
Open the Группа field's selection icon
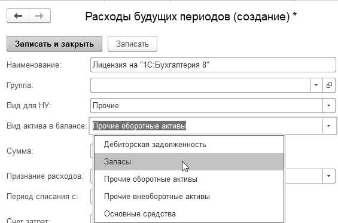329,85
